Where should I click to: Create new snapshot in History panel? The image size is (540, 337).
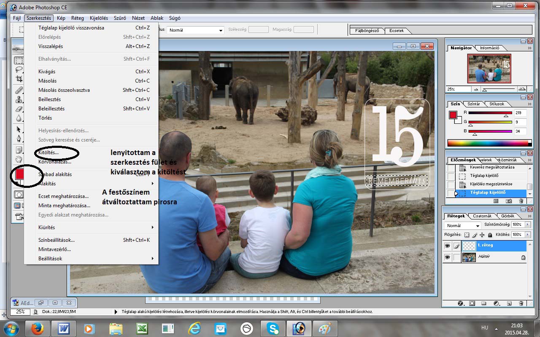[x=509, y=201]
